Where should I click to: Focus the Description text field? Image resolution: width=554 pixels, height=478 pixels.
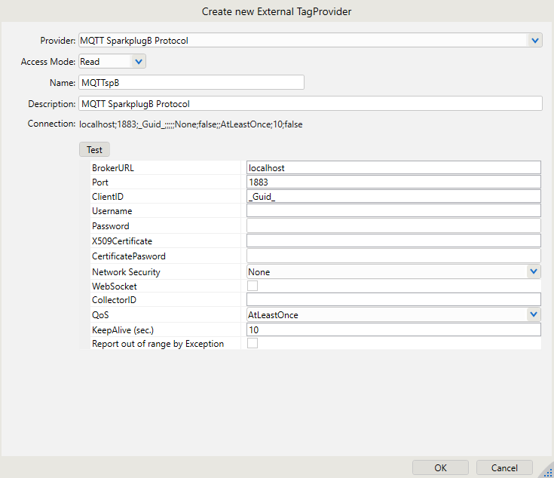pos(310,103)
